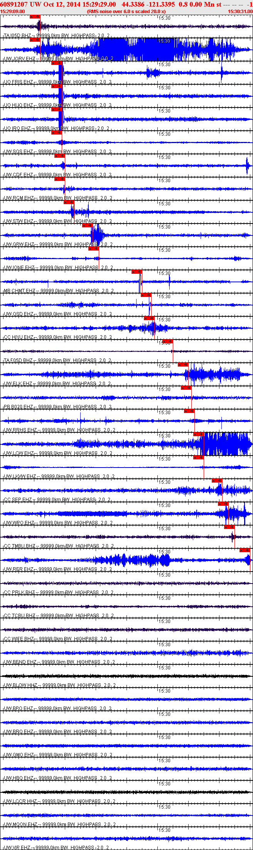Viewport: 253px width, 850px height.
Task: Click the 'UW RER EHZ' station label
Action: point(19,569)
